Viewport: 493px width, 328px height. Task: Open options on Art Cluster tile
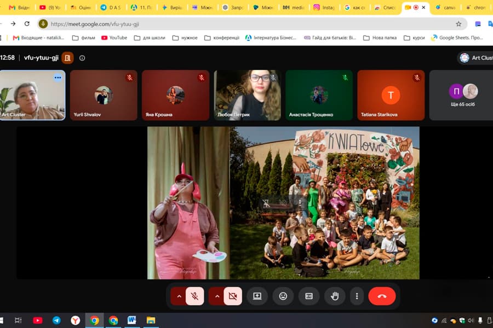pyautogui.click(x=58, y=78)
